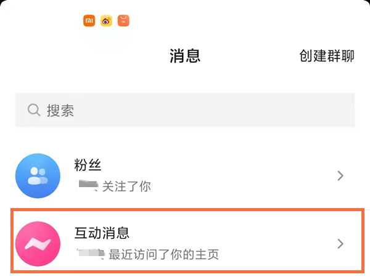
Task: Tap the 消息 page title
Action: tap(185, 56)
